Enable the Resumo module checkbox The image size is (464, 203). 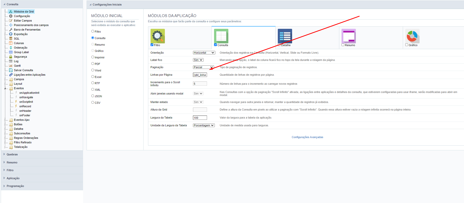(x=343, y=45)
